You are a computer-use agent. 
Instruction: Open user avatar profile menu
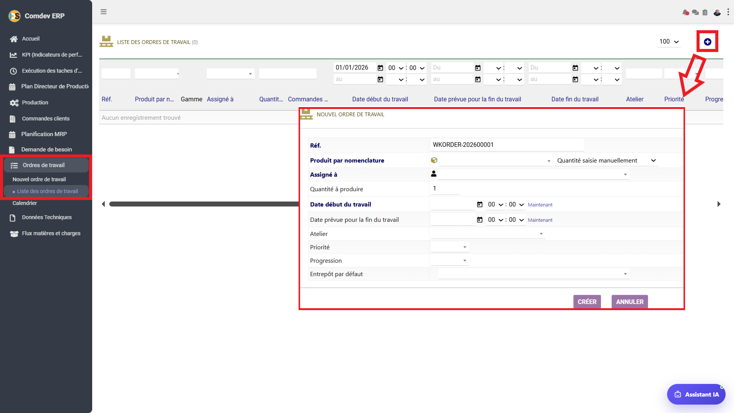click(x=717, y=13)
